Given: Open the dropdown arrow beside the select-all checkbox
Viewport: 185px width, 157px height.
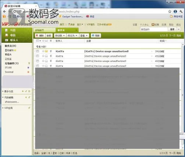Looking at the screenshot, I should 40,41.
